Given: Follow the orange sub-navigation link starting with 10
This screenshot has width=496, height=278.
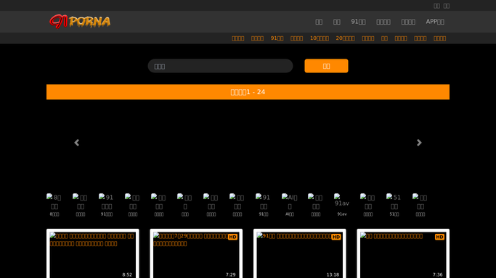Looking at the screenshot, I should 320,38.
